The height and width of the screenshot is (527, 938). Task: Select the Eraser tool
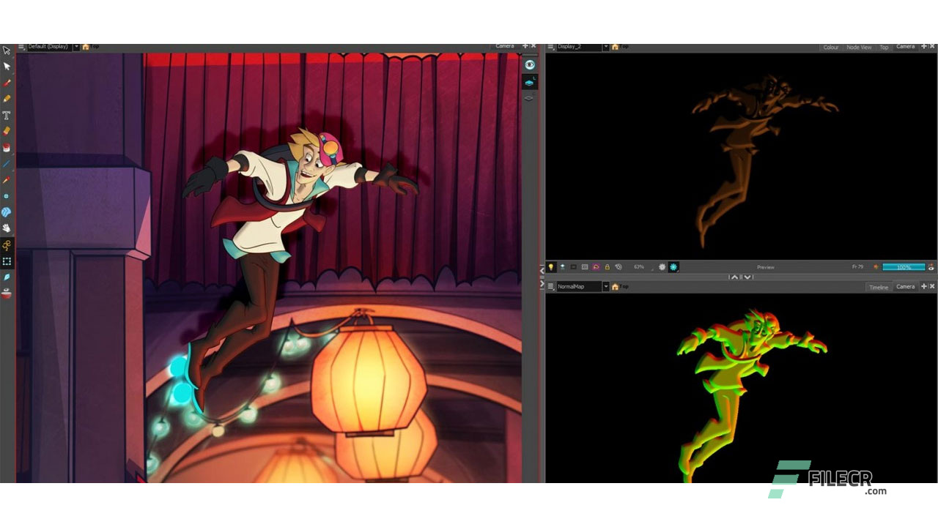(7, 131)
